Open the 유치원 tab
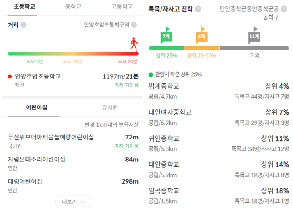Viewport: 293px width, 209px height. [110, 108]
